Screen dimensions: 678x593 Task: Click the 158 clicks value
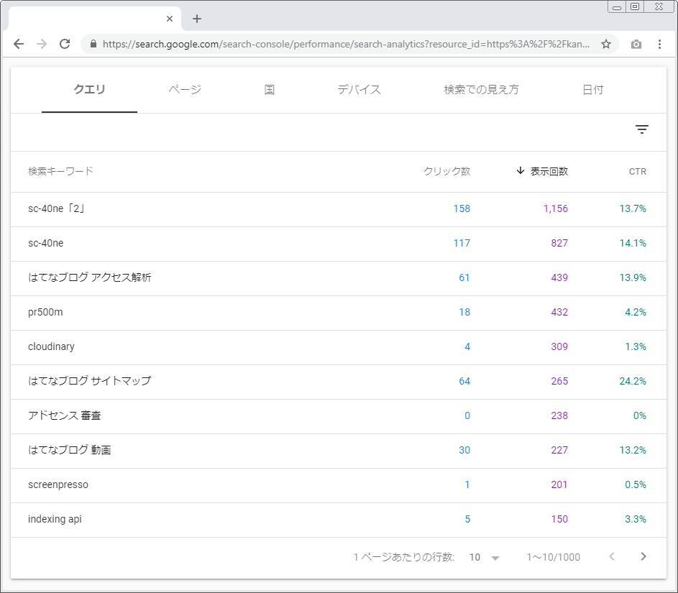462,208
